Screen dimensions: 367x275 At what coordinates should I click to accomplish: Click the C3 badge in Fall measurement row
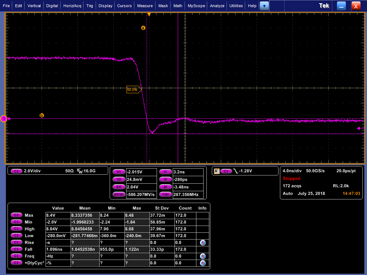pyautogui.click(x=16, y=249)
